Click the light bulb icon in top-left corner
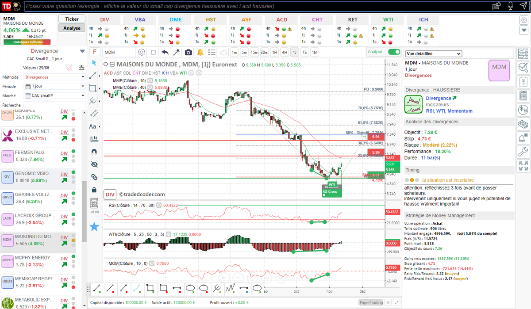This screenshot has width=531, height=309. 17,6
